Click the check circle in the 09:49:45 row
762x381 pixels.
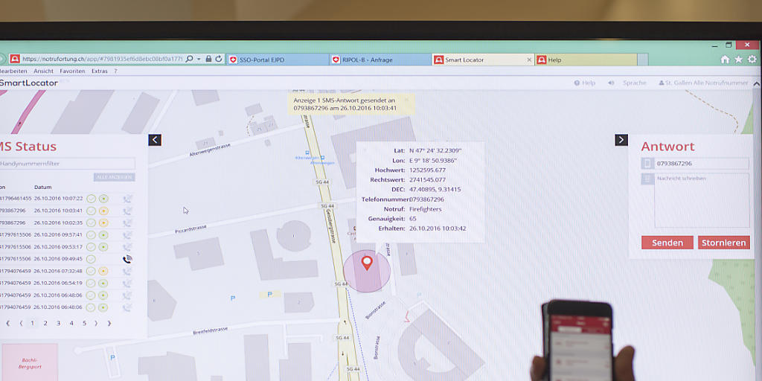click(x=91, y=259)
